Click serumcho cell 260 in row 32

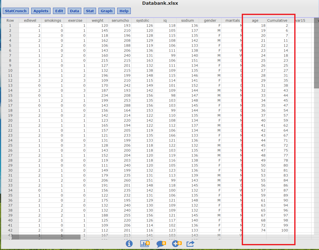coord(120,180)
